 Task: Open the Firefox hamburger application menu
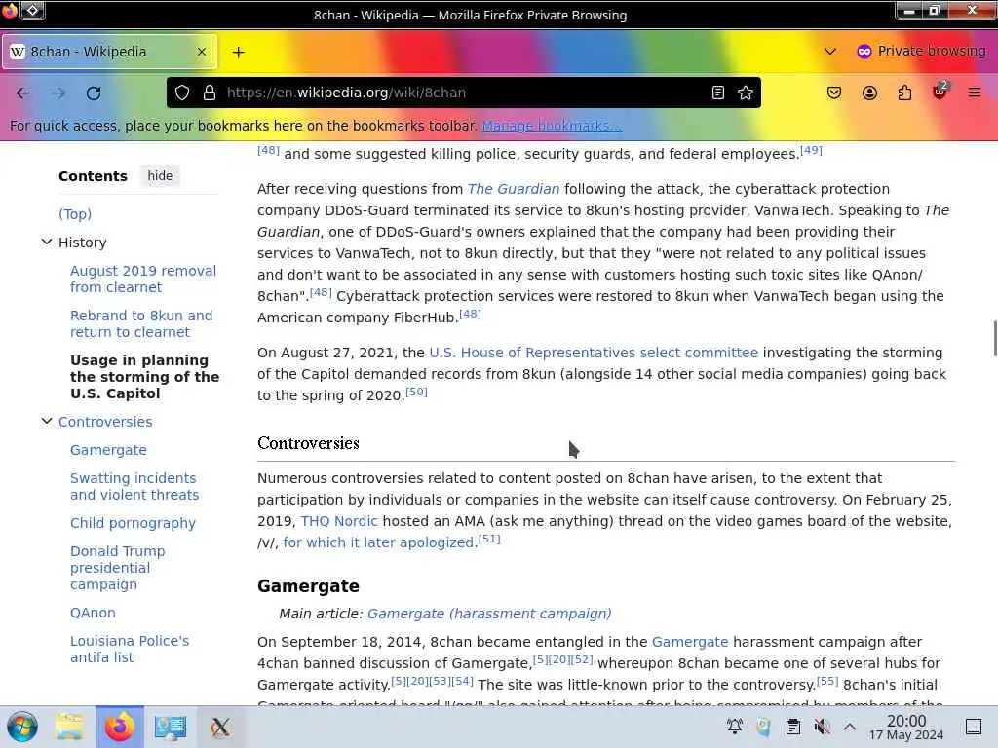[x=975, y=93]
